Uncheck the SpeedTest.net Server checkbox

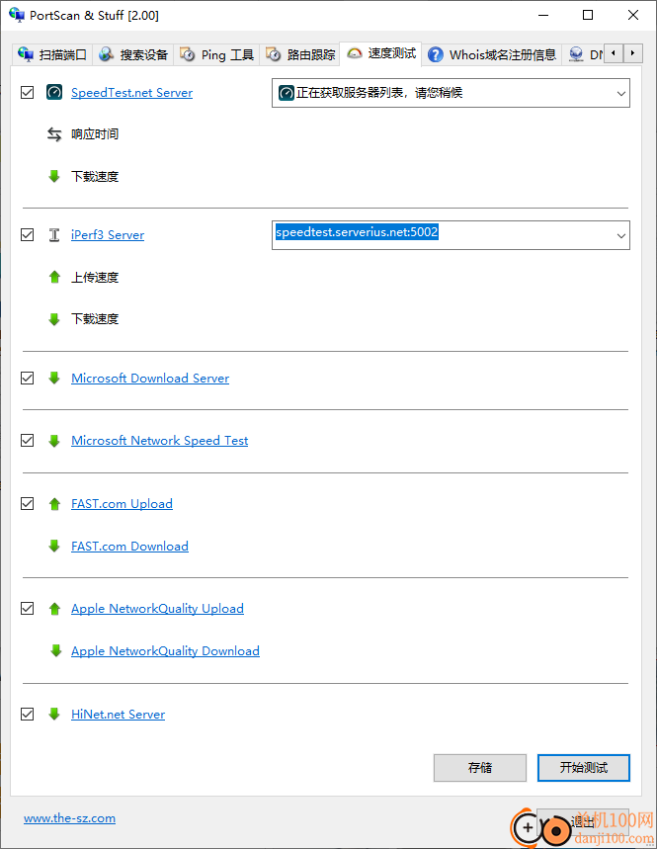tap(27, 93)
